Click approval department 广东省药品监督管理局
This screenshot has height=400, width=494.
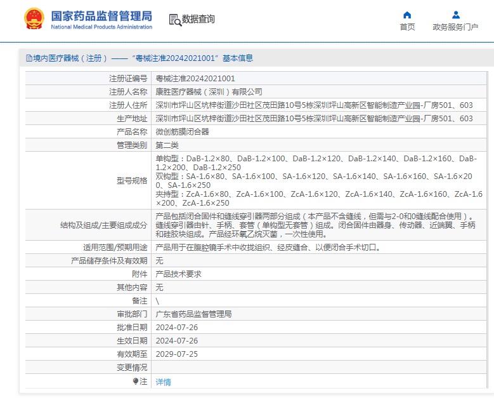coord(193,314)
